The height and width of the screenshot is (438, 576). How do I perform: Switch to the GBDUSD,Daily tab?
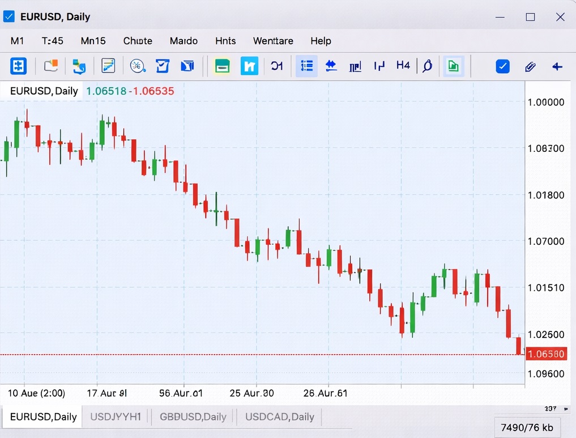193,416
